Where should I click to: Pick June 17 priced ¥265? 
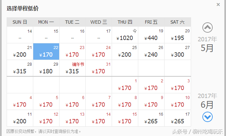click(177, 118)
